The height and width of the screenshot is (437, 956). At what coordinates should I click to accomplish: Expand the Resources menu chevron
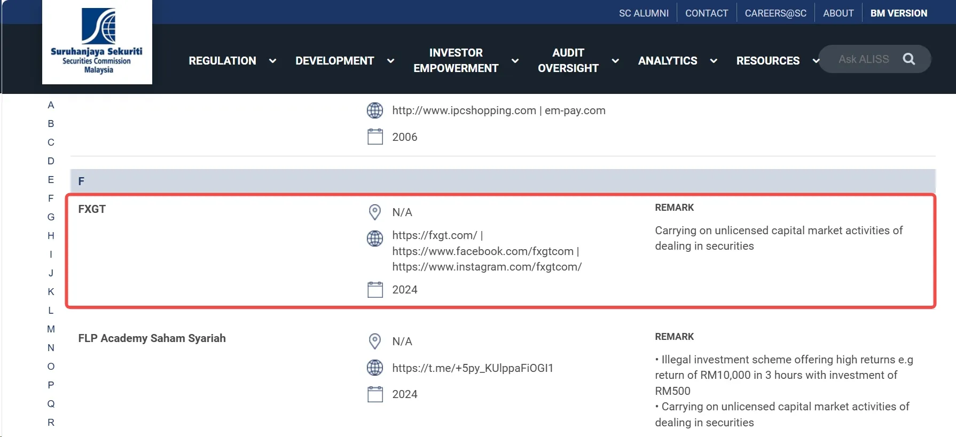(x=816, y=61)
